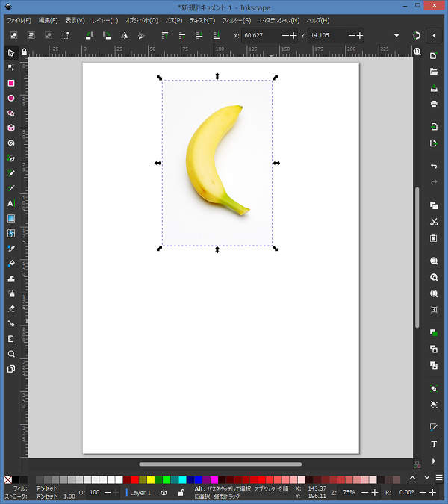Screen dimensions: 448x504
Task: Open the 編集(E) menu
Action: click(49, 21)
